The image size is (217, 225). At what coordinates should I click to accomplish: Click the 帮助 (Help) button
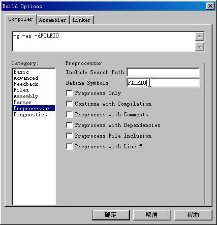(193, 215)
